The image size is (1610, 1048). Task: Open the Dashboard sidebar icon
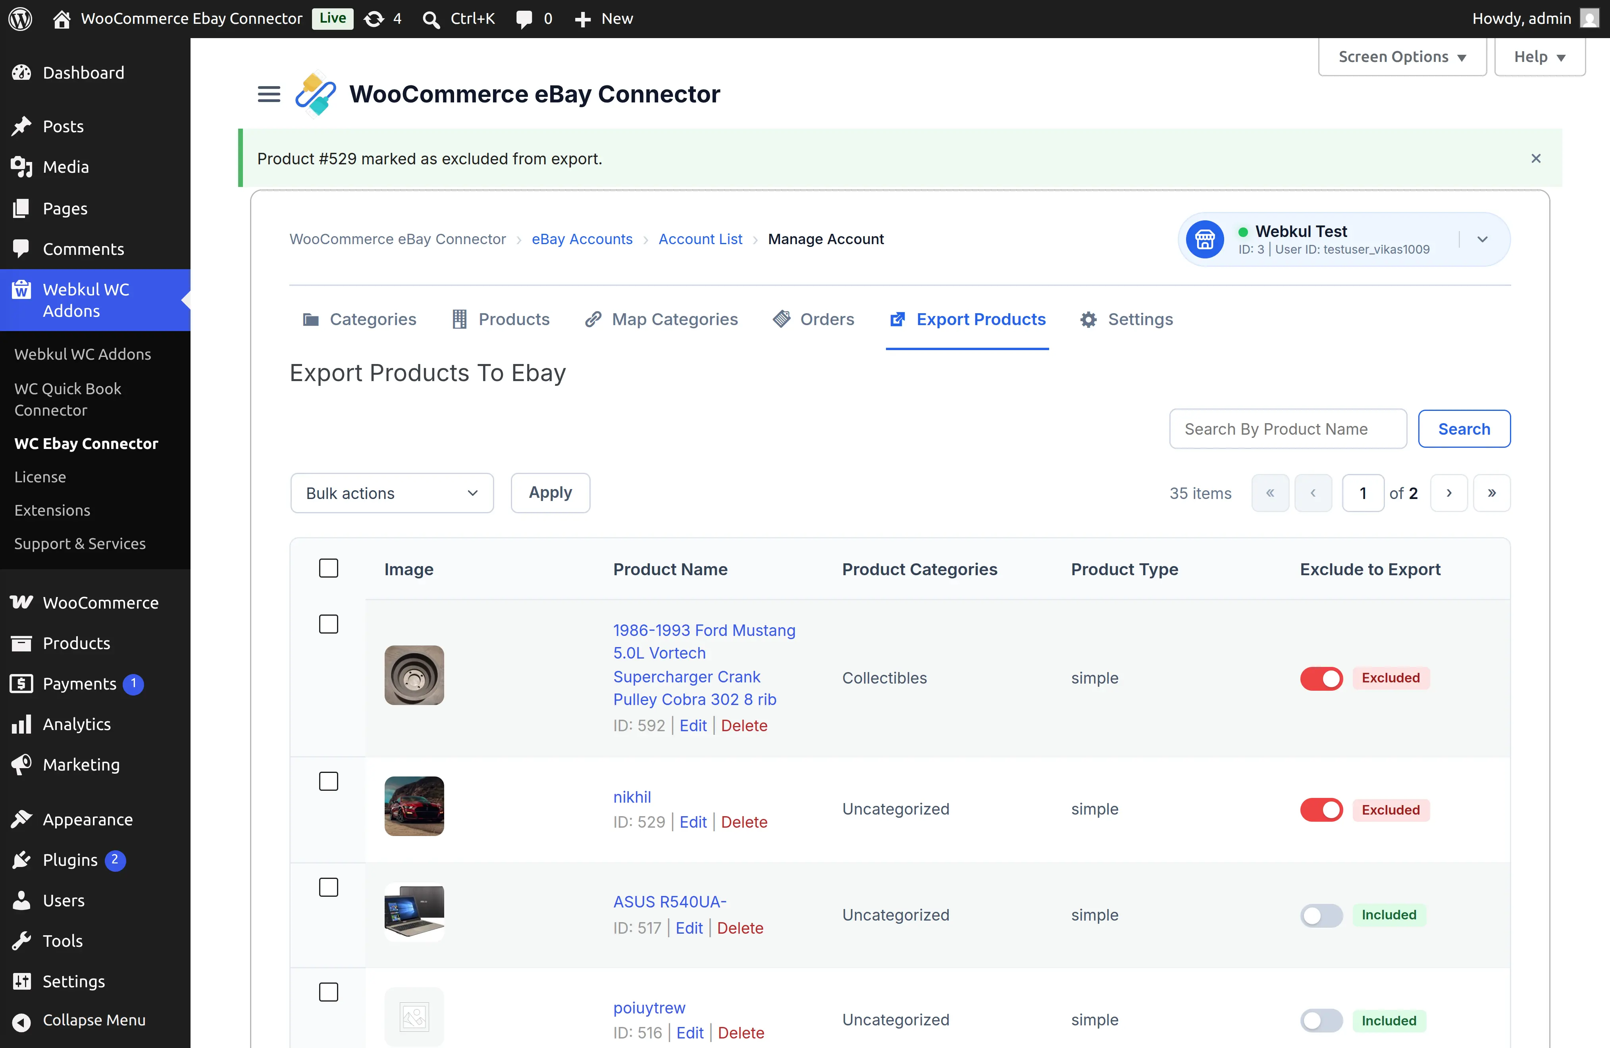click(22, 72)
